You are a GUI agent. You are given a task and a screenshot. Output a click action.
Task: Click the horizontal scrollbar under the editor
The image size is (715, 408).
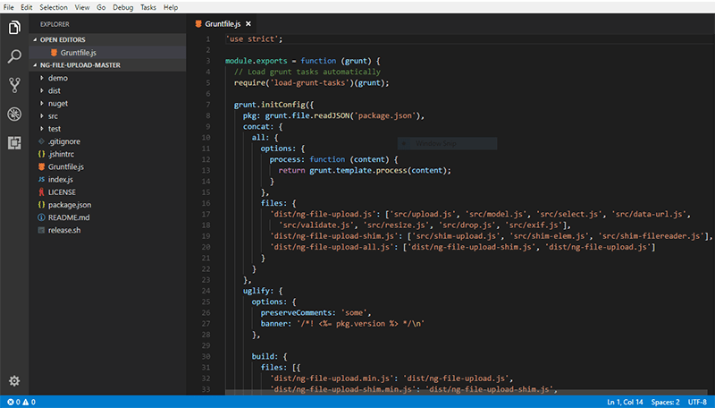pos(468,392)
